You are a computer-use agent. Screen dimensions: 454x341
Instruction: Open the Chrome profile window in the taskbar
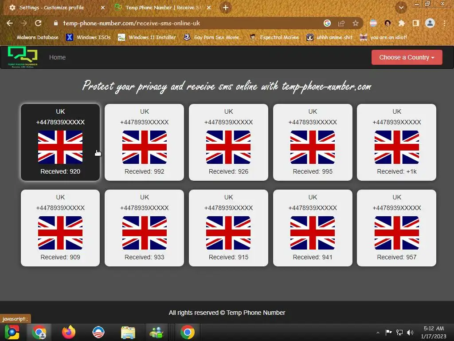click(x=39, y=332)
